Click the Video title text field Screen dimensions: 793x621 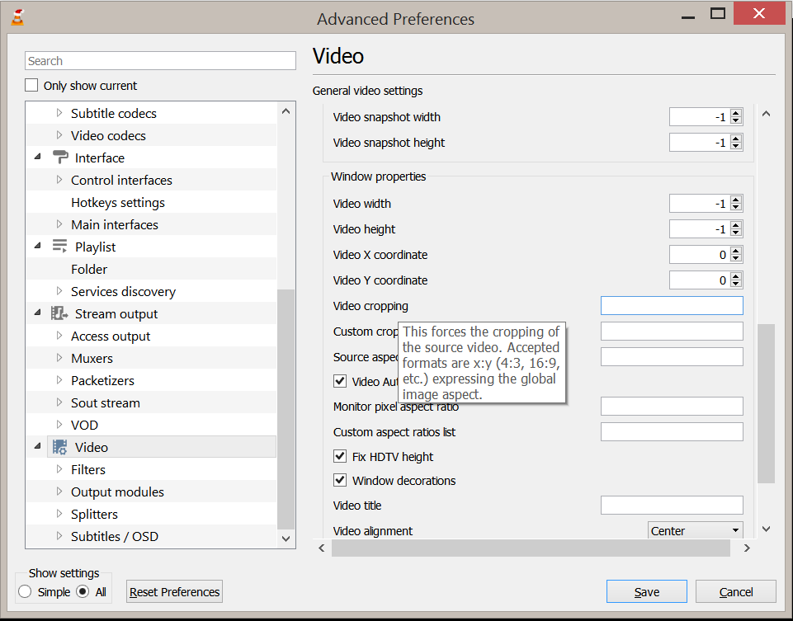[x=672, y=506]
